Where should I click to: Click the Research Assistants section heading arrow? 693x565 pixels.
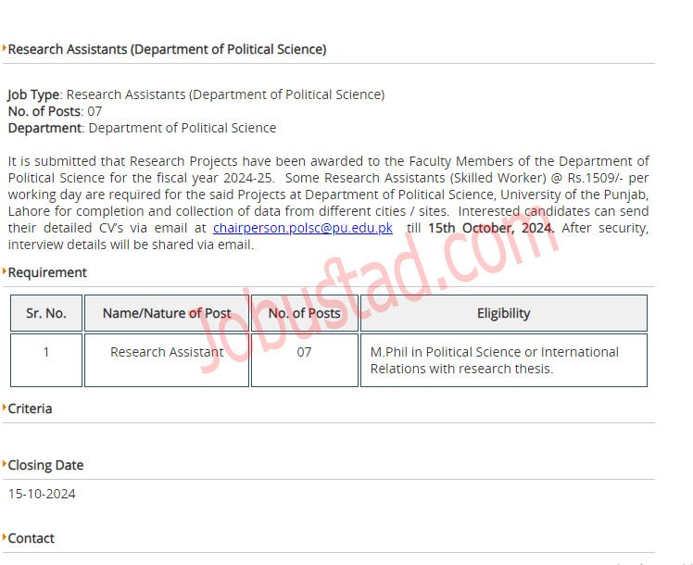point(5,47)
